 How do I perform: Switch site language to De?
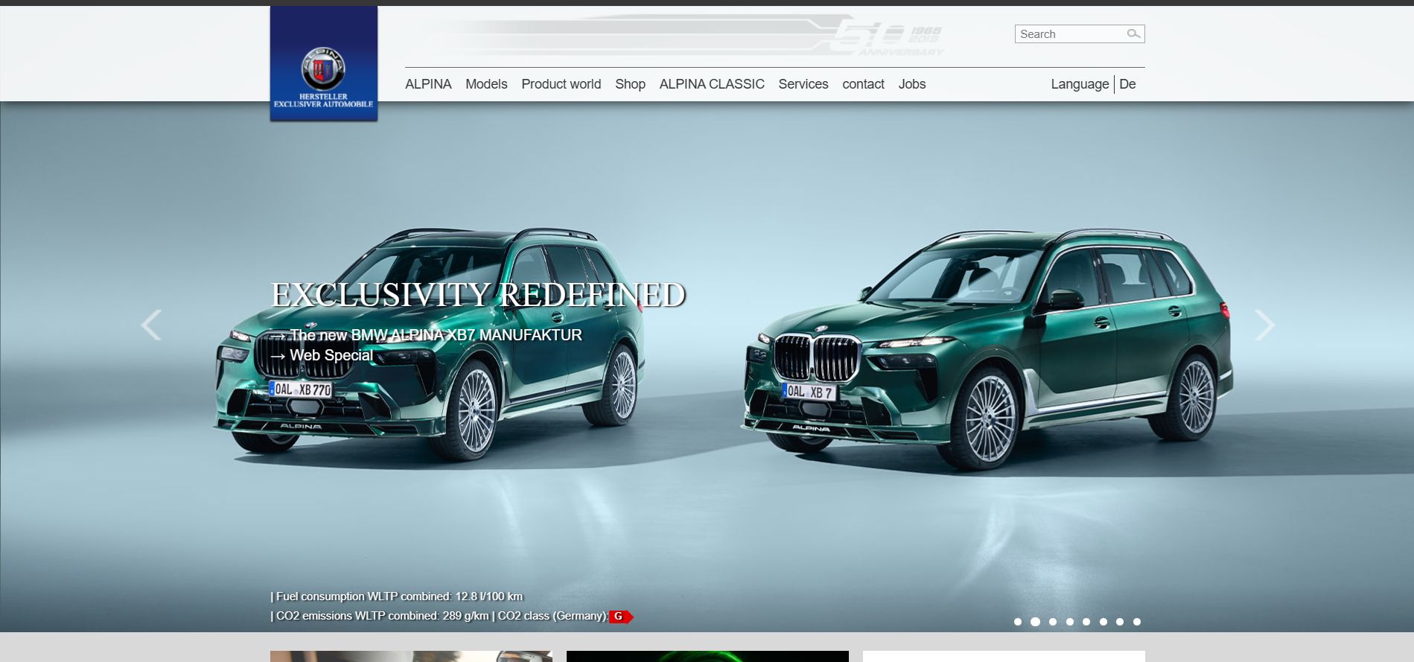point(1127,84)
